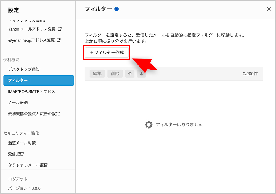Click フィルターはありません message text
Screen dimensions: 276x194
[179, 125]
